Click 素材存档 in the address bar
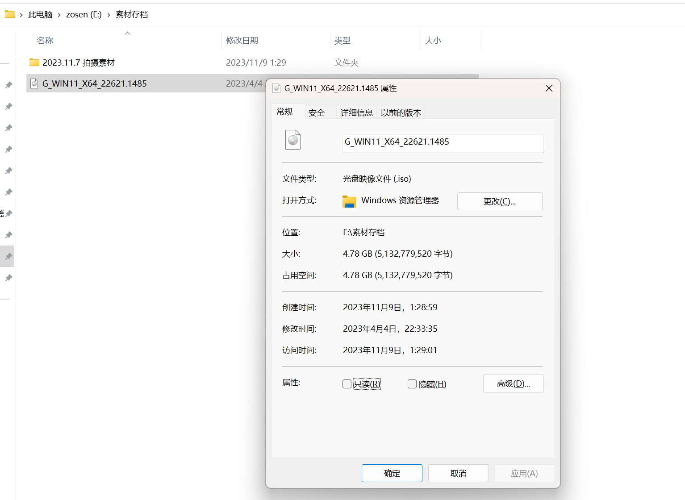The width and height of the screenshot is (685, 500). (132, 15)
